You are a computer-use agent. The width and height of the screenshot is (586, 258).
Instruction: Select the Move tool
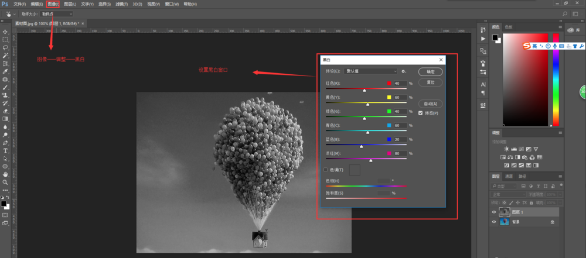point(5,32)
